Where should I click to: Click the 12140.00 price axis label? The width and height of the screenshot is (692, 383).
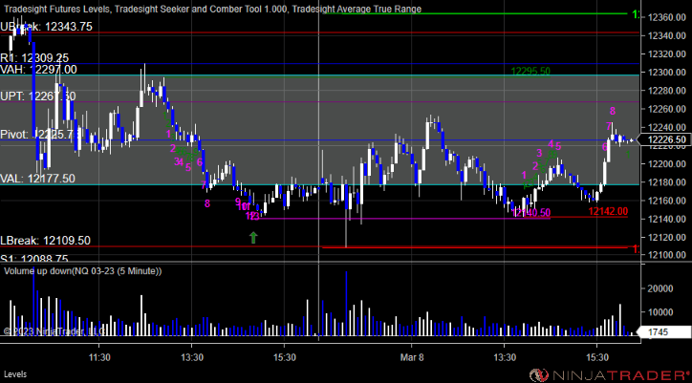click(x=667, y=219)
